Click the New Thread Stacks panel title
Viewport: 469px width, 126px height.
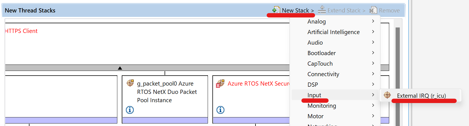click(x=30, y=11)
